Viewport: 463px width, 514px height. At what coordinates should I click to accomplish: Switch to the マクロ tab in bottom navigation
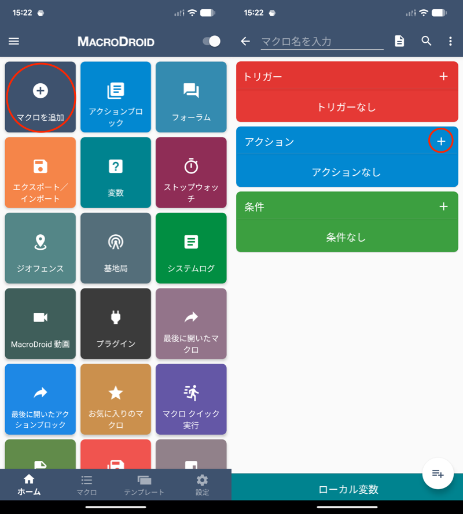(x=86, y=485)
